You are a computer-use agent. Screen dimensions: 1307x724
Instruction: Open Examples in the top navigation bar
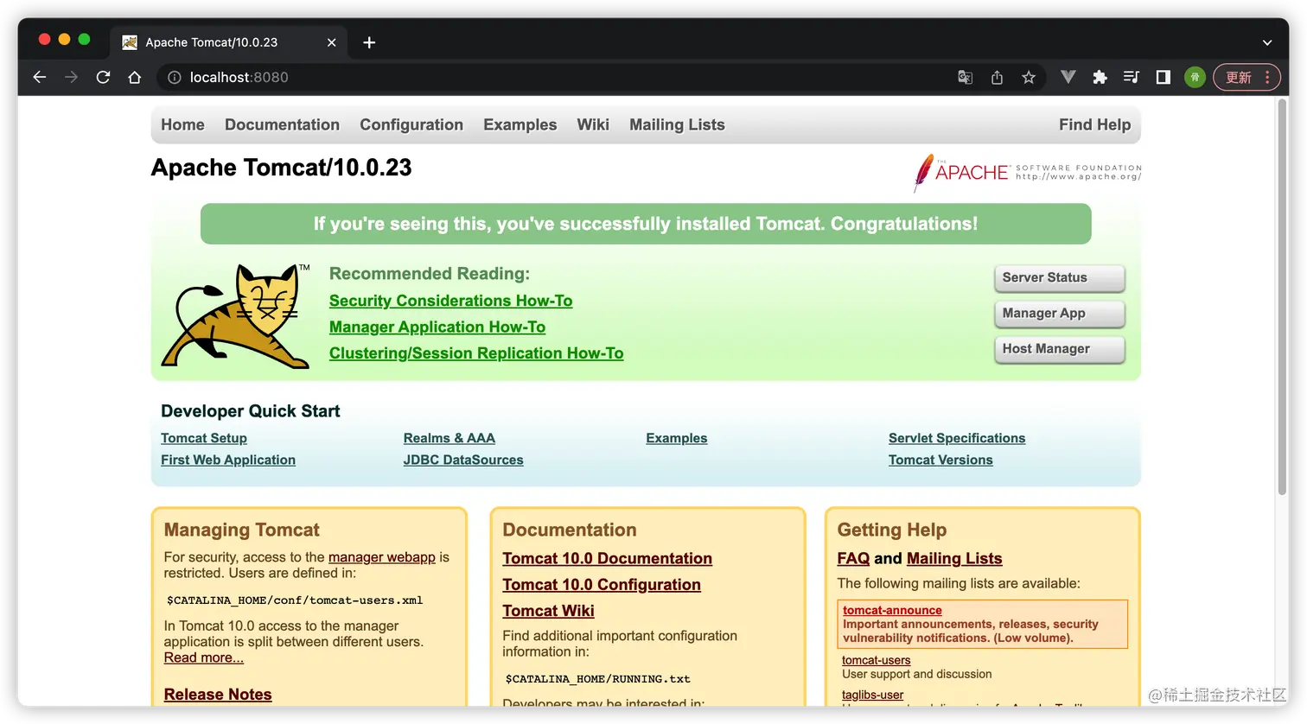pyautogui.click(x=520, y=124)
